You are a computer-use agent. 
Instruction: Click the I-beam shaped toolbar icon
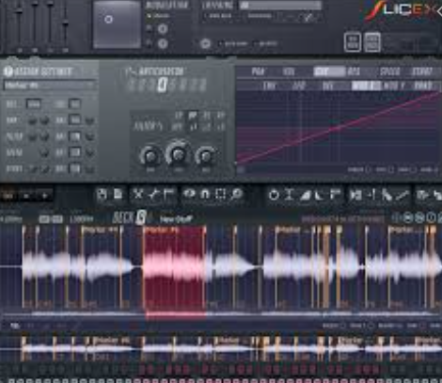click(x=290, y=195)
